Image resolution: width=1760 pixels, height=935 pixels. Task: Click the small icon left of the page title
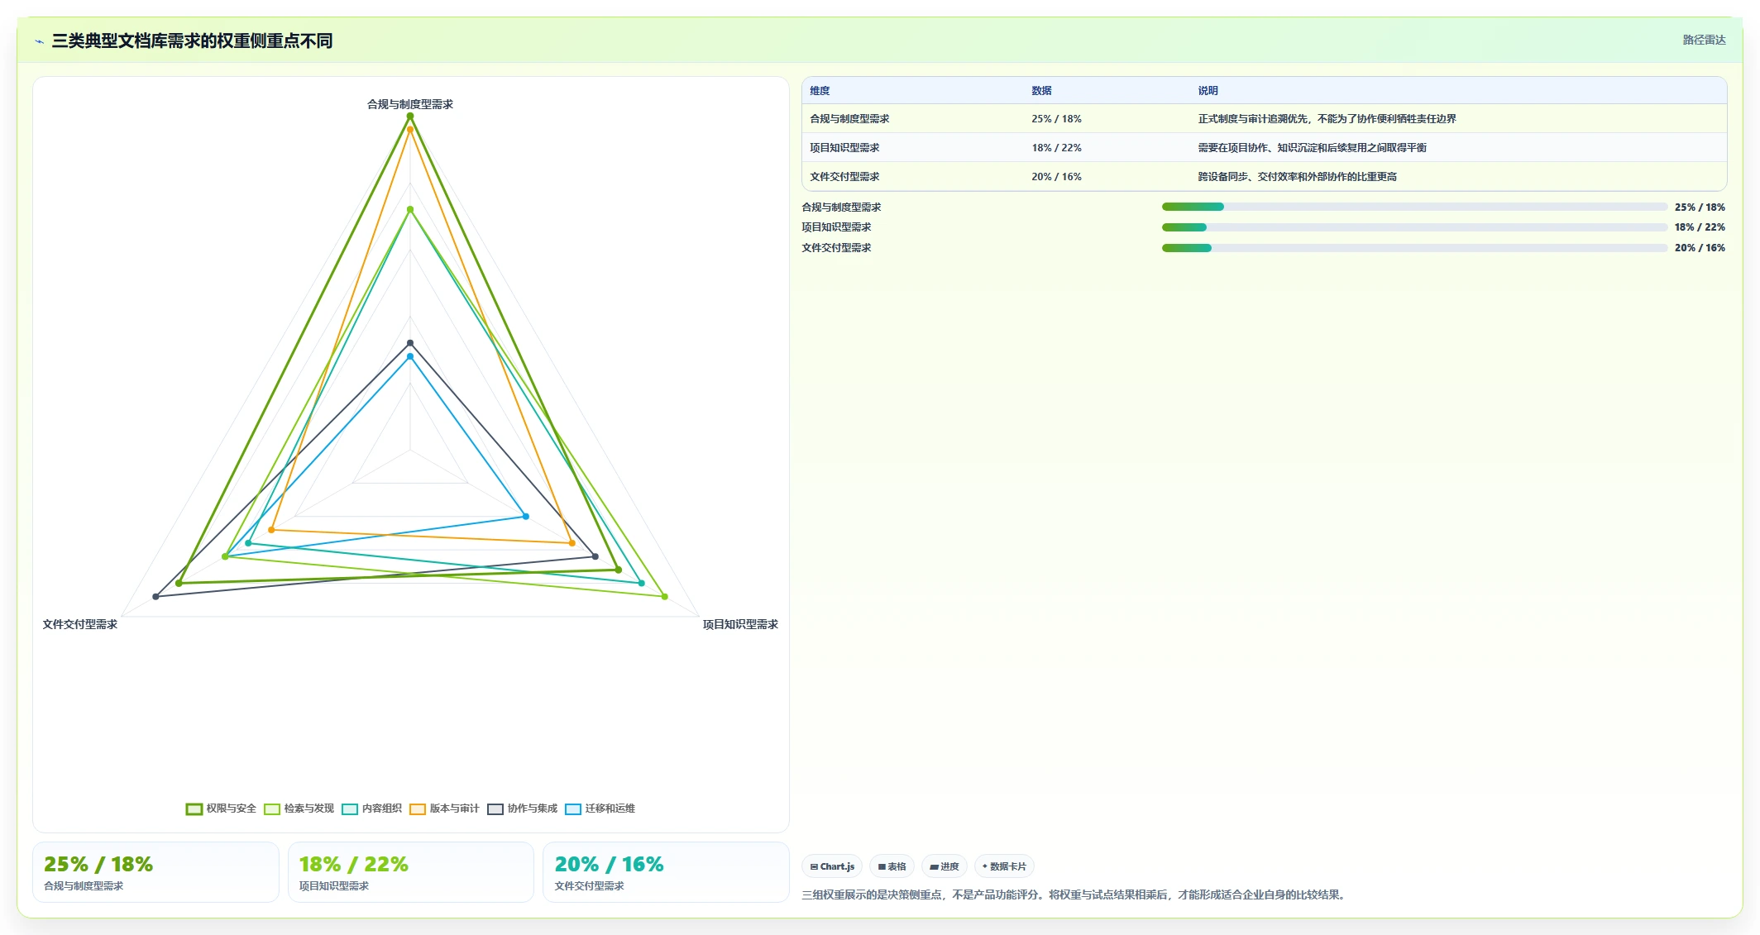[39, 41]
